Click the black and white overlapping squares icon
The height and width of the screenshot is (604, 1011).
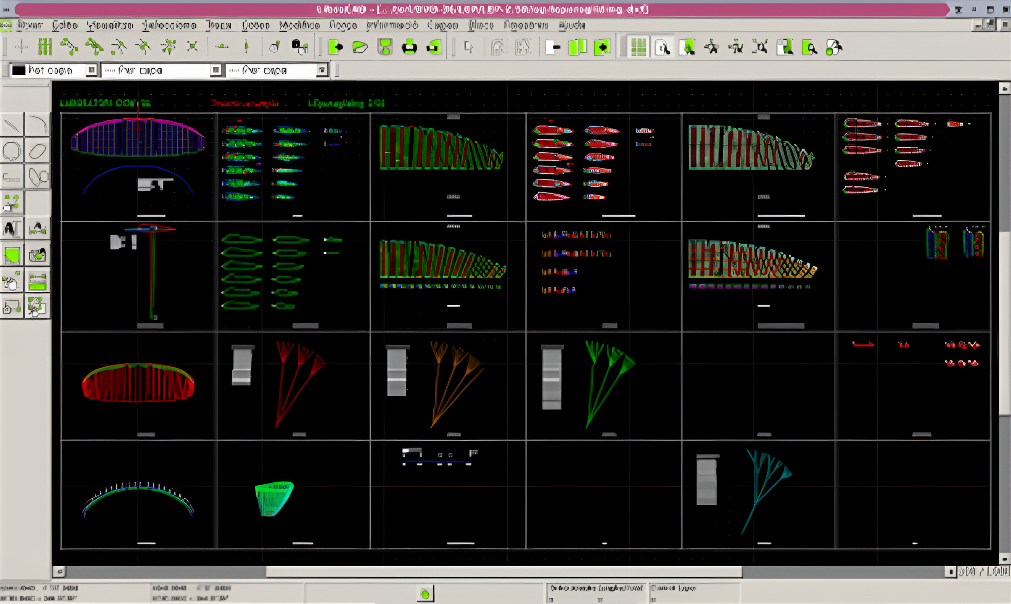point(300,47)
